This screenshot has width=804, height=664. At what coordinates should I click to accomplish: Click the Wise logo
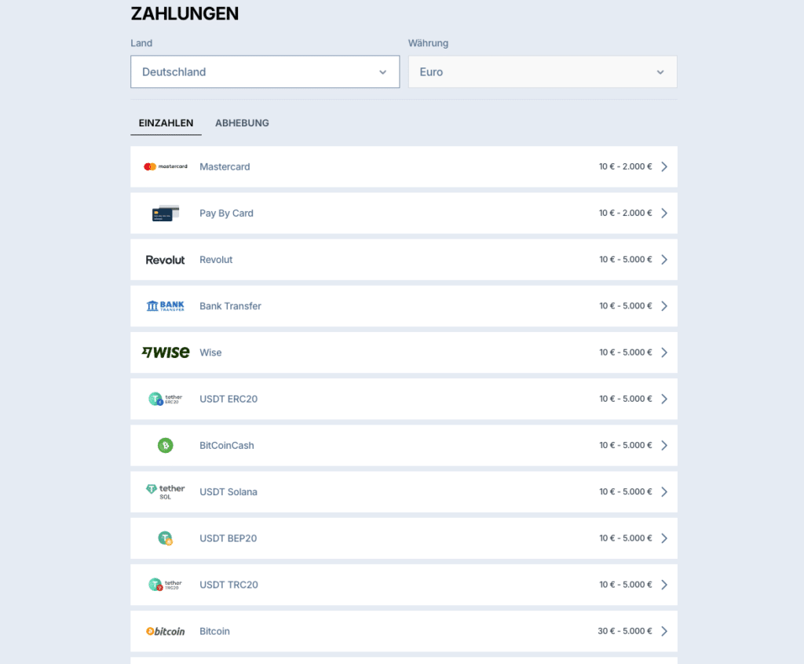pyautogui.click(x=166, y=352)
